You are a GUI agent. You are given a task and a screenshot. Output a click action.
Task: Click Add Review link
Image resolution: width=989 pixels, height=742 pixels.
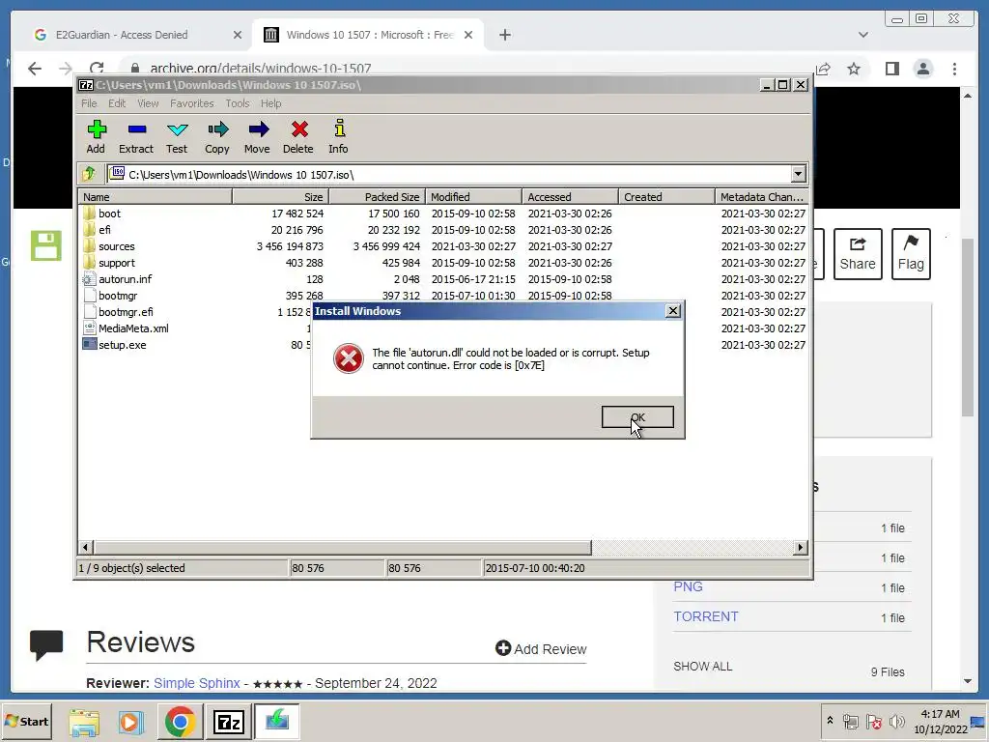click(x=541, y=648)
